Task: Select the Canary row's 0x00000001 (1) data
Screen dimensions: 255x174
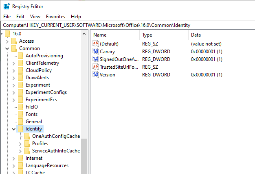Action: coord(207,52)
